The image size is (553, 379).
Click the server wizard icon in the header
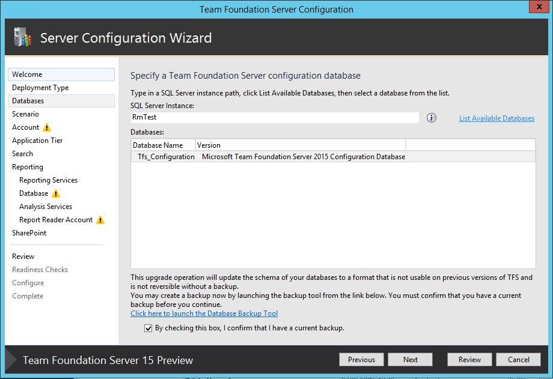pyautogui.click(x=23, y=37)
